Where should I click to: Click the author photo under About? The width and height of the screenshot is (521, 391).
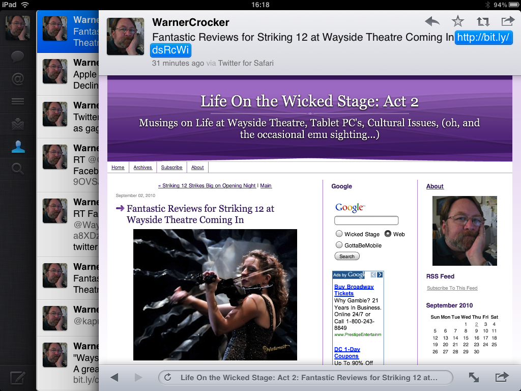coord(465,231)
